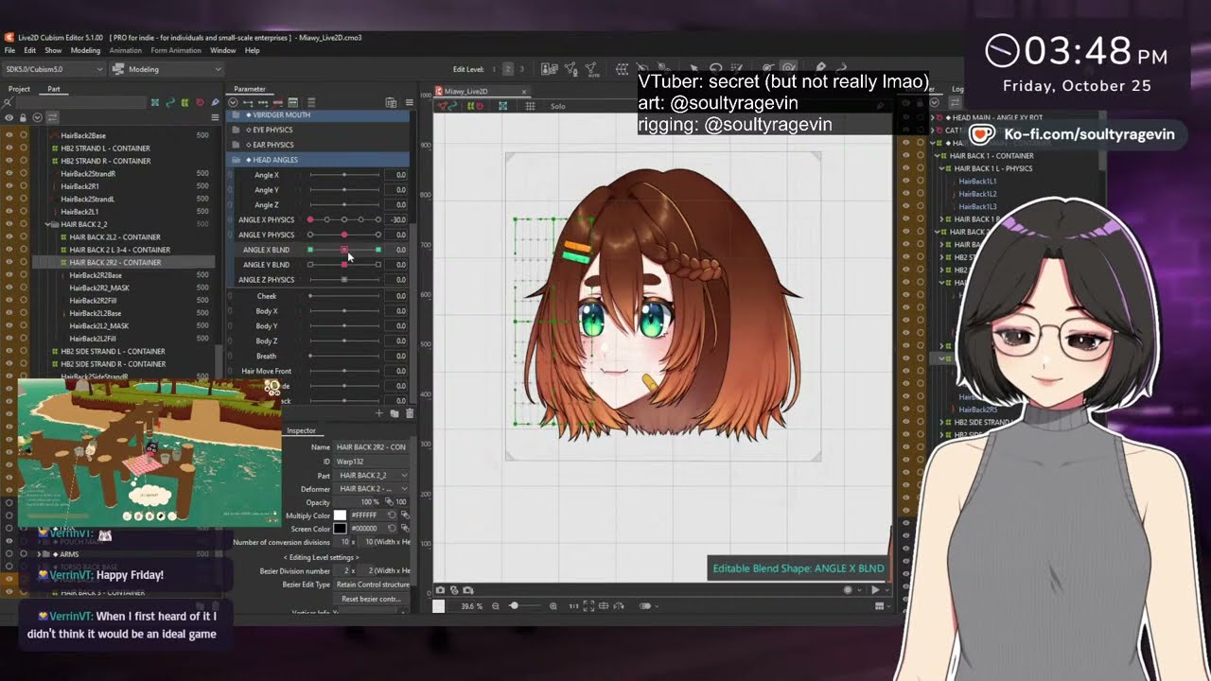The image size is (1211, 681).
Task: Open the Part dropdown in Inspector
Action: point(372,475)
